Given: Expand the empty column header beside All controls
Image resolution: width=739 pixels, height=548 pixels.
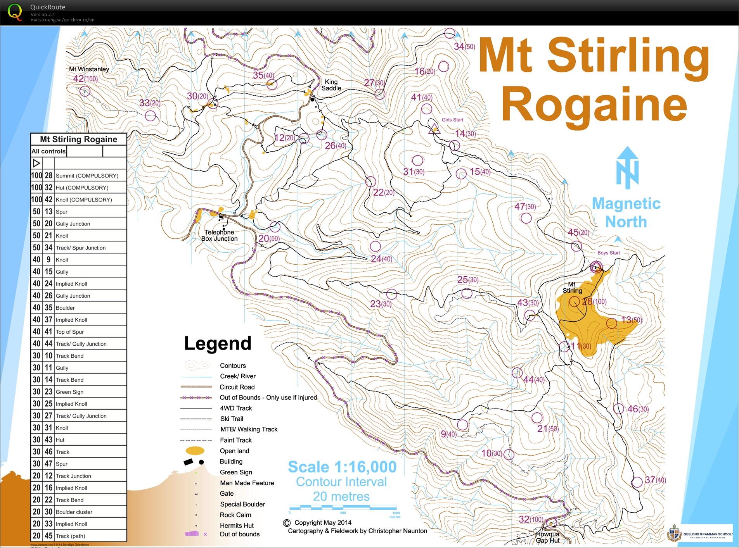Looking at the screenshot, I should click(85, 151).
